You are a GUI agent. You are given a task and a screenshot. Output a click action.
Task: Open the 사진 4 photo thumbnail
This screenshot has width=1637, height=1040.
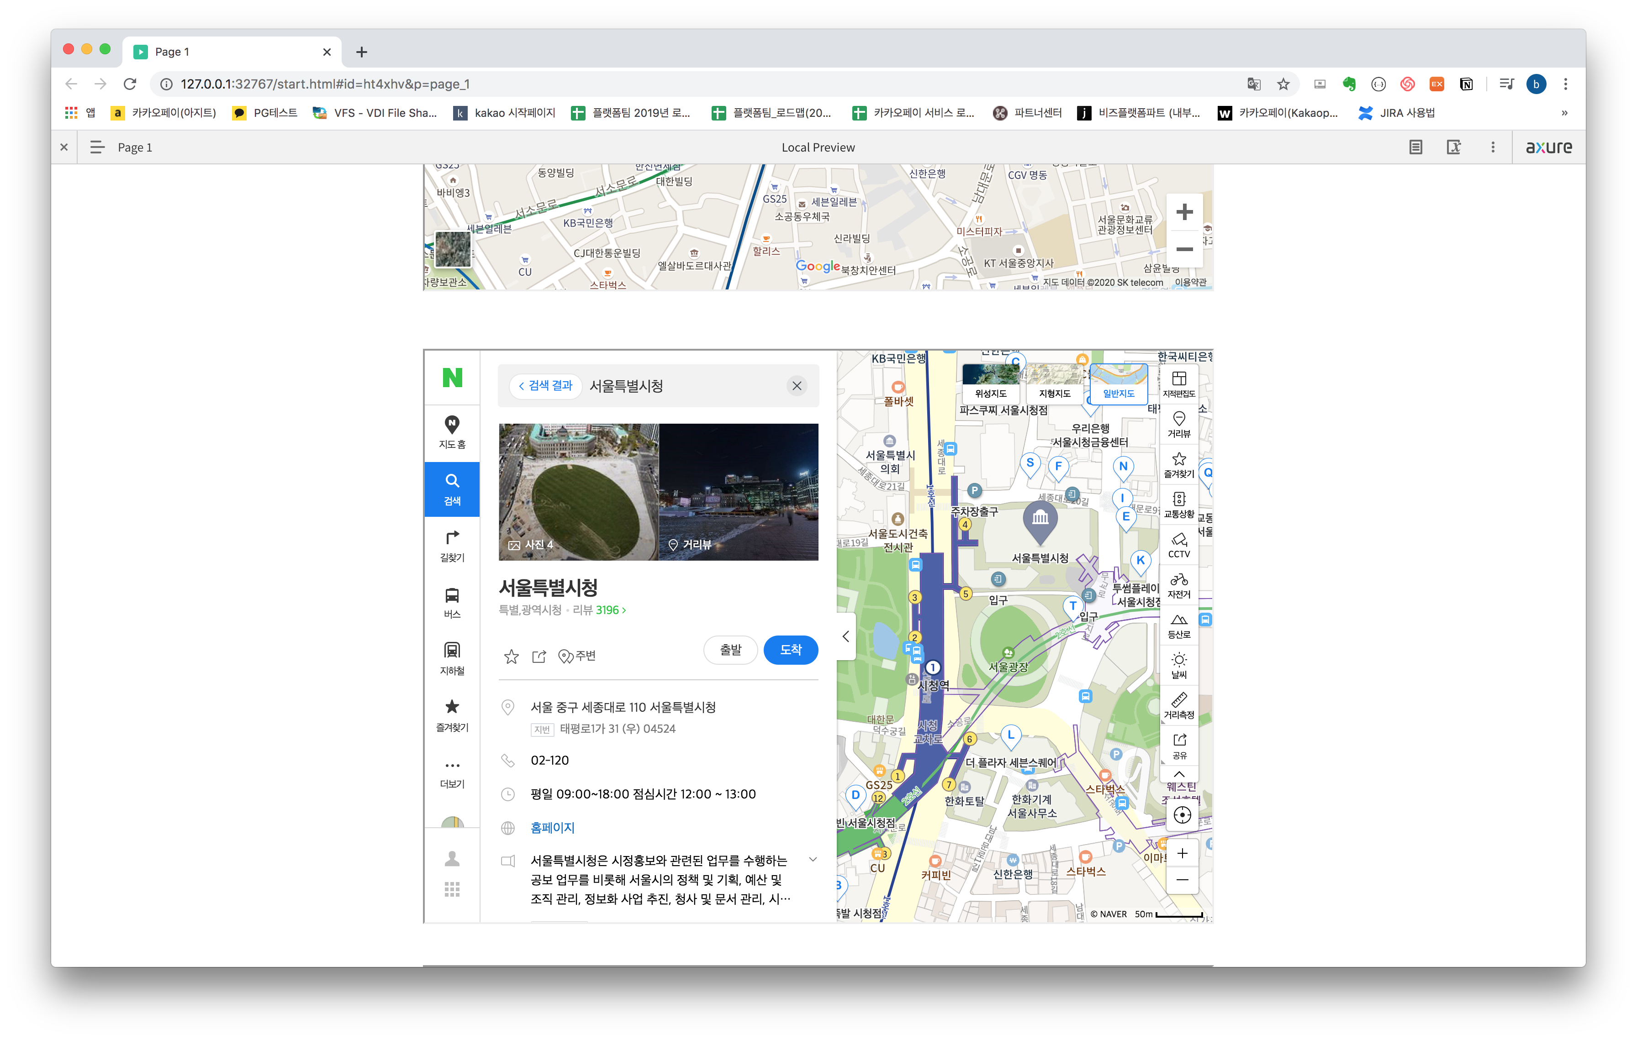tap(578, 492)
